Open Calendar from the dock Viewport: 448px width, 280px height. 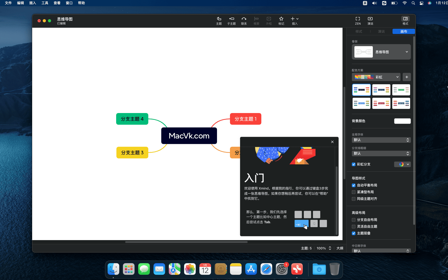tap(205, 269)
